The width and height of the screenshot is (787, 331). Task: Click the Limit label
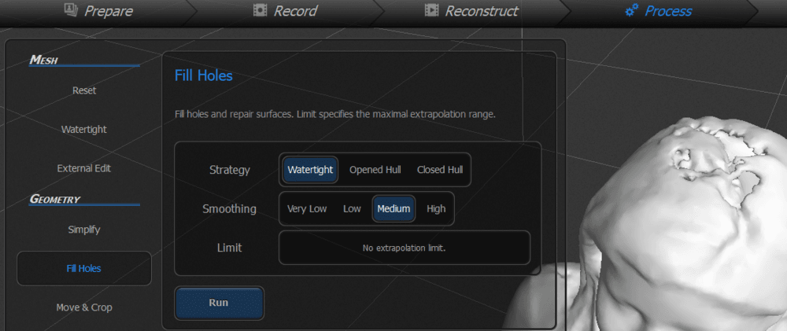[229, 248]
